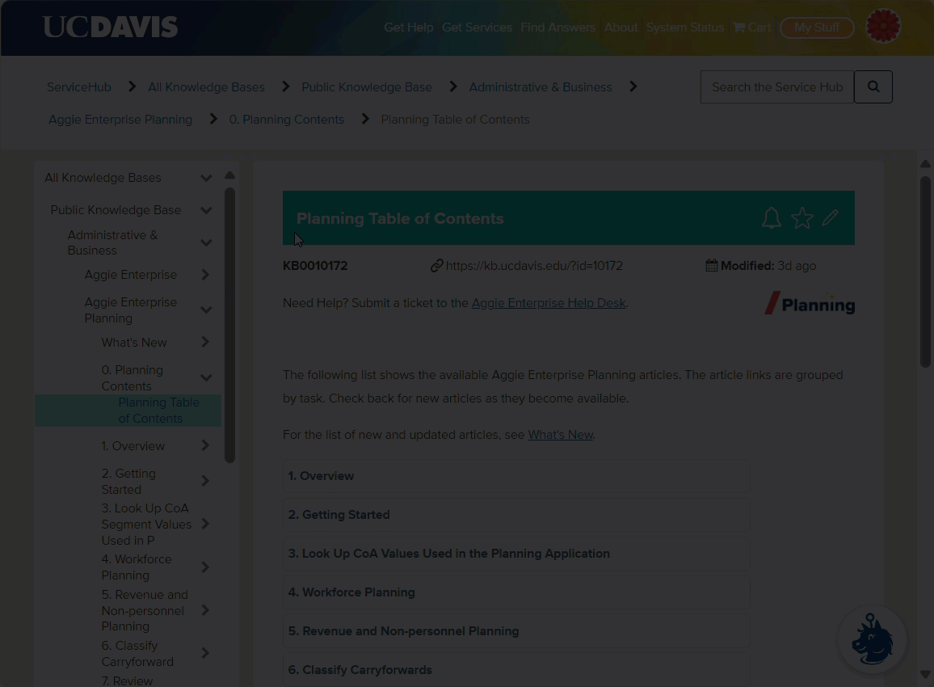The height and width of the screenshot is (687, 934).
Task: Collapse the Administrative & Business node
Action: 206,242
